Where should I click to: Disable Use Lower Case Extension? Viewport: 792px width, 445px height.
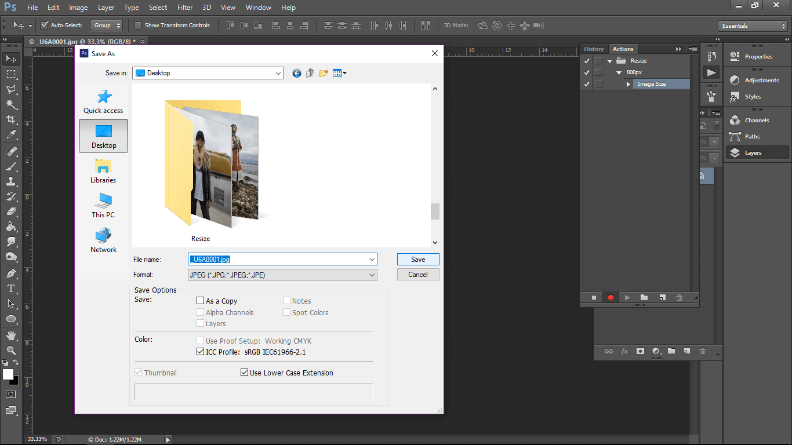click(244, 373)
